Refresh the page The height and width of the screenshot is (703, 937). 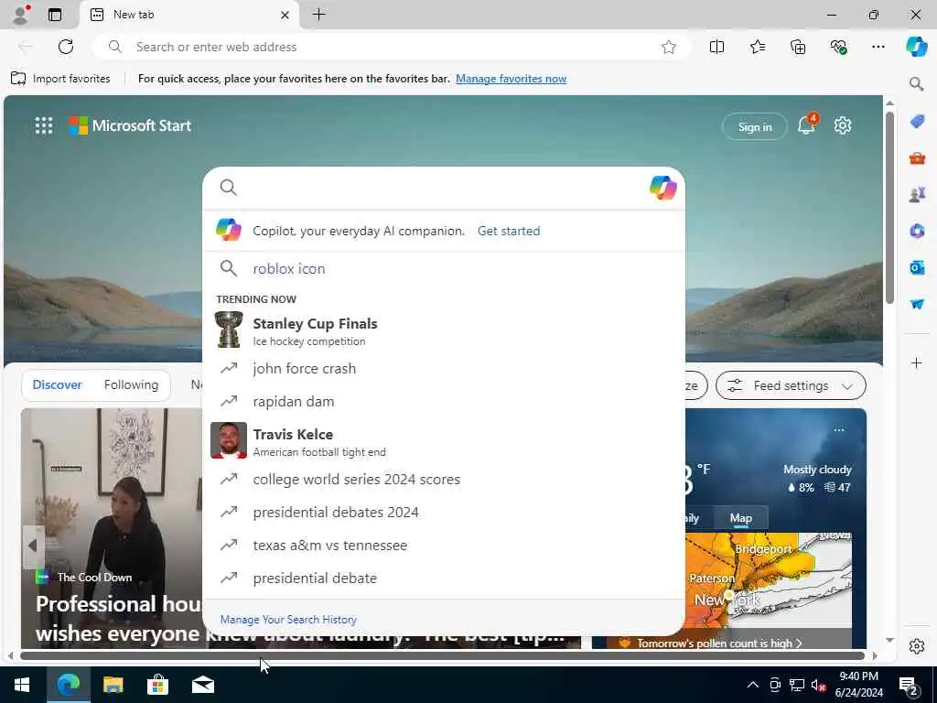66,47
